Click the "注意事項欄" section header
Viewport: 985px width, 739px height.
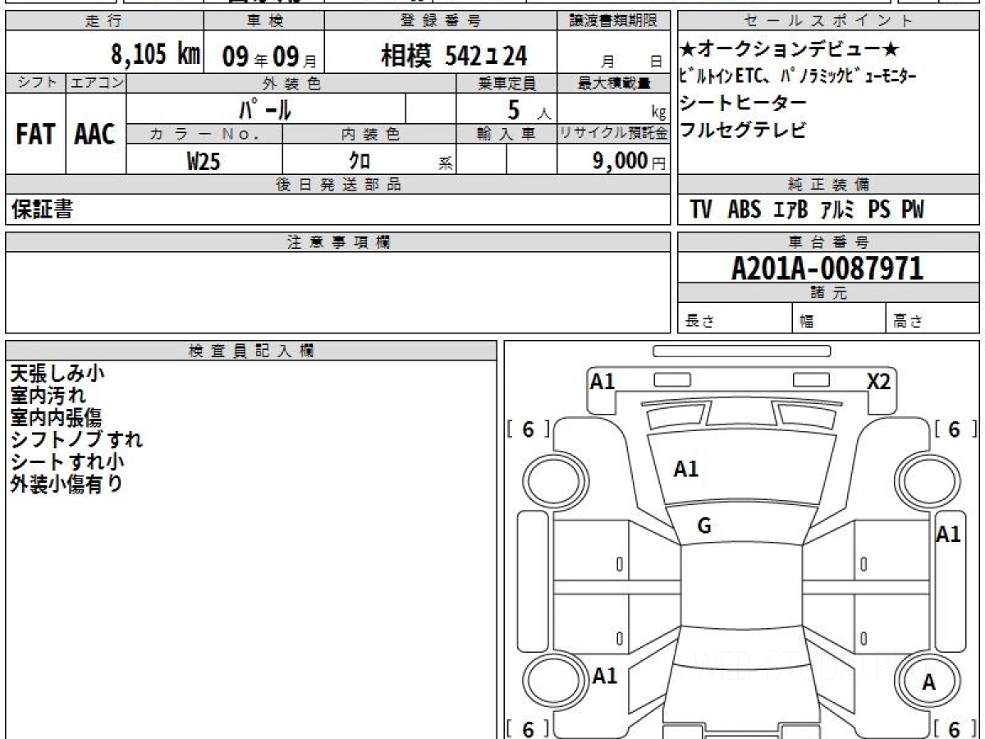337,242
